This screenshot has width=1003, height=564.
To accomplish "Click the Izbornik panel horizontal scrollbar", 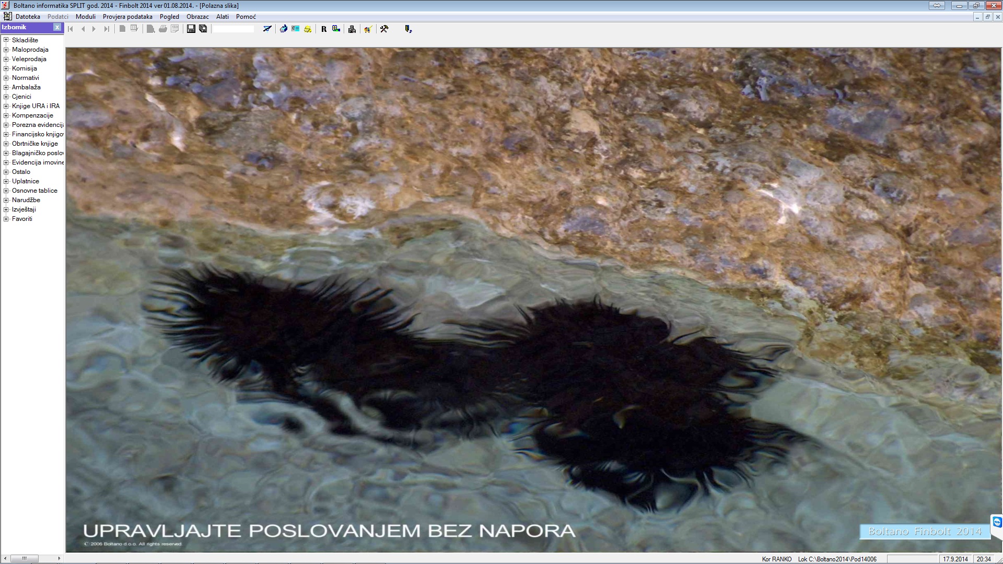I will click(31, 558).
